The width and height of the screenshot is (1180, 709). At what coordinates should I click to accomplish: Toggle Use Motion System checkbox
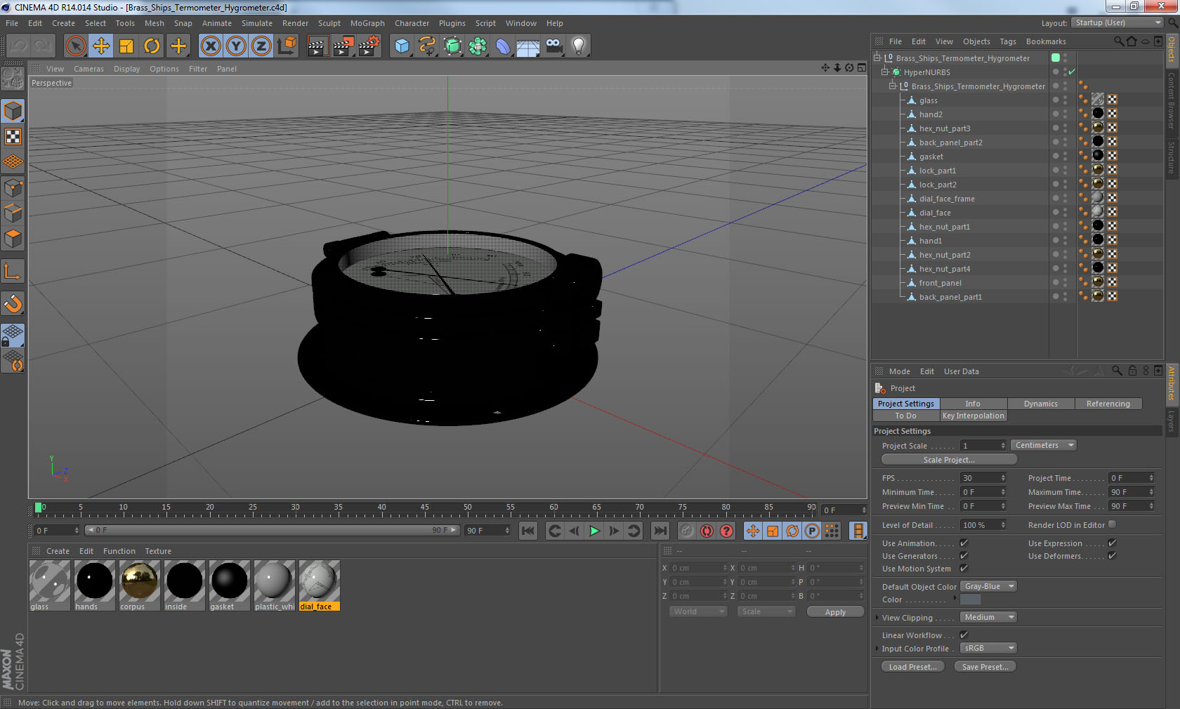(x=964, y=568)
